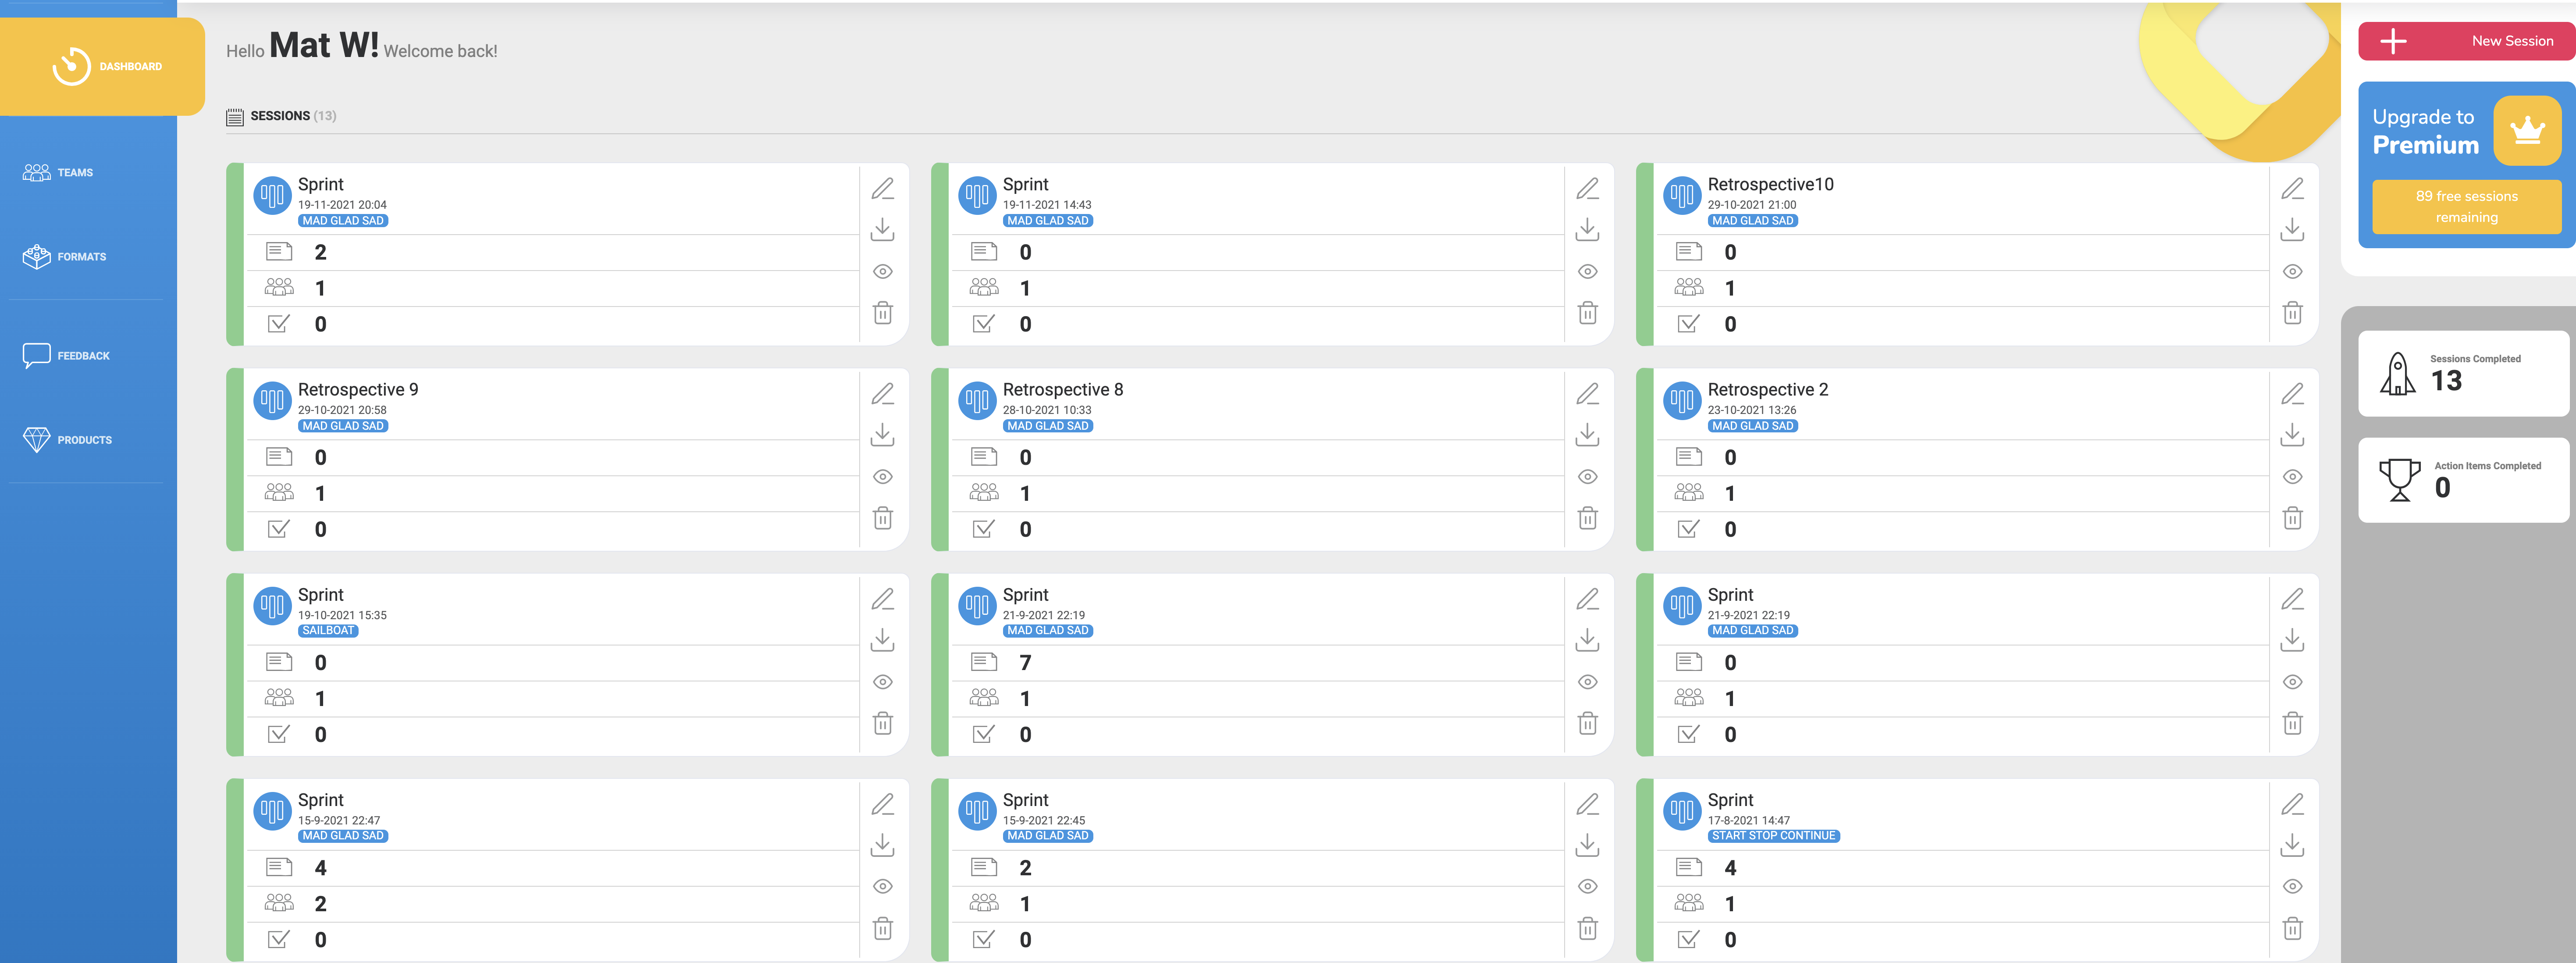2576x963 pixels.
Task: Delete the Retrospective 2 session
Action: coord(2292,518)
